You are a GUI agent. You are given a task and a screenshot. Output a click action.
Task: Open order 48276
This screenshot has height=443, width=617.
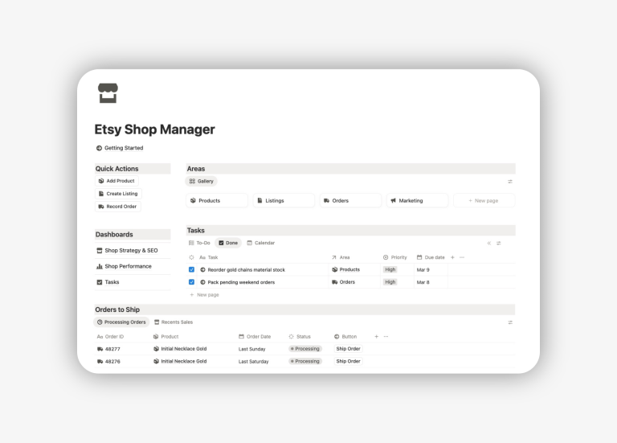(108, 362)
